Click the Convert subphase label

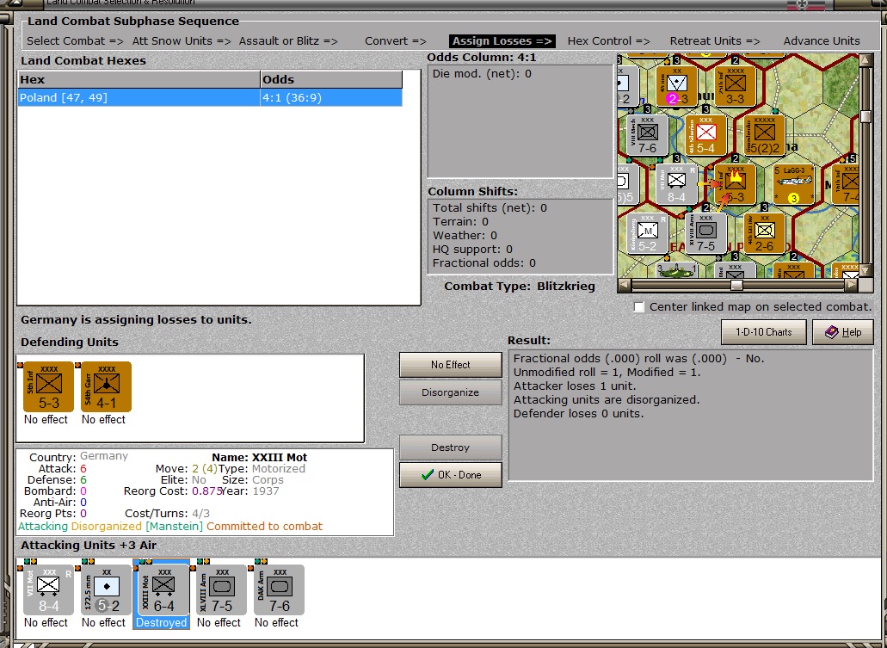point(396,40)
